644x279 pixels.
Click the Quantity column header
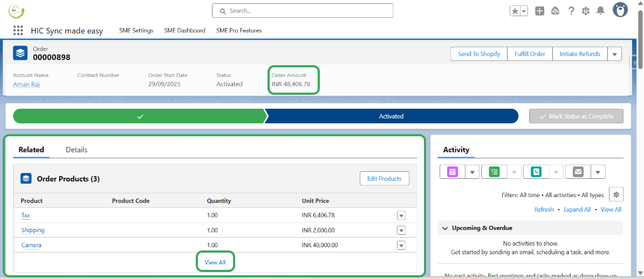(x=219, y=201)
